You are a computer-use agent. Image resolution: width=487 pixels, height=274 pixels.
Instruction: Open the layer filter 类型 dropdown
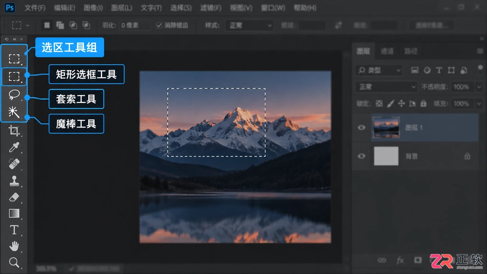tap(379, 70)
